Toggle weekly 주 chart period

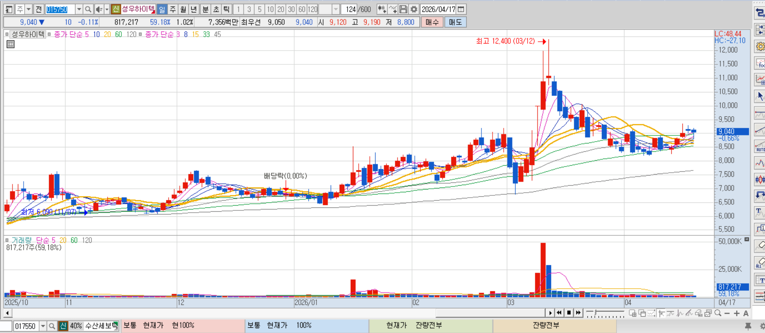click(172, 9)
